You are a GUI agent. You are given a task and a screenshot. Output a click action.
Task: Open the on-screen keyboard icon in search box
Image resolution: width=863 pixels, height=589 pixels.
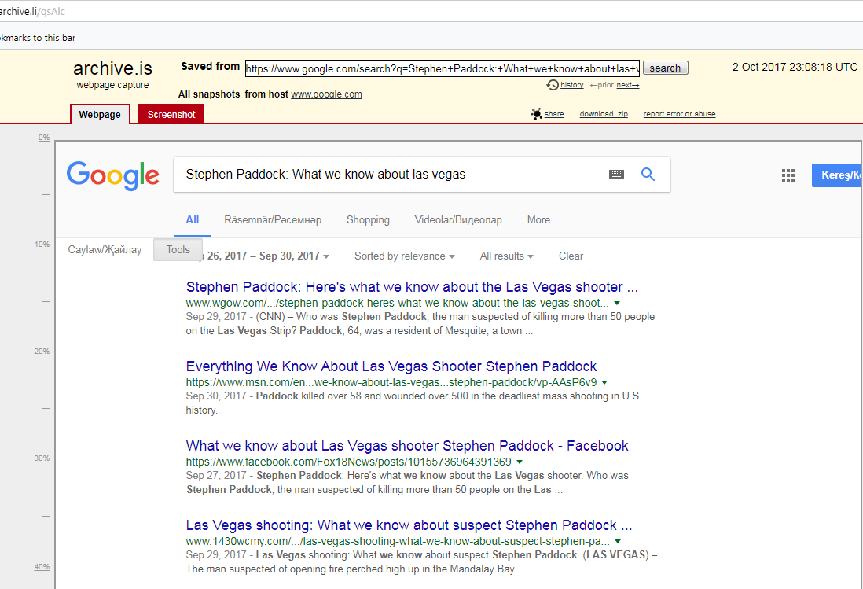[616, 175]
